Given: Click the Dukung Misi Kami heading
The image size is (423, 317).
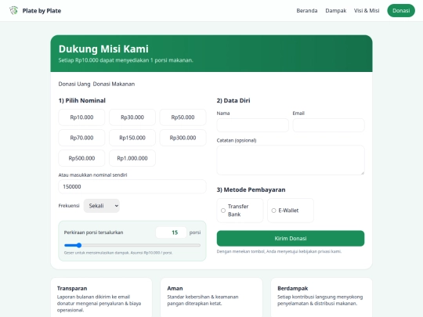Looking at the screenshot, I should pyautogui.click(x=103, y=49).
